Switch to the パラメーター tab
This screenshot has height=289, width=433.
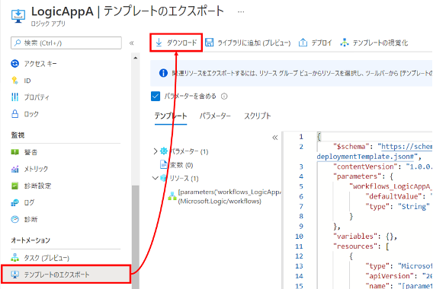click(x=215, y=116)
